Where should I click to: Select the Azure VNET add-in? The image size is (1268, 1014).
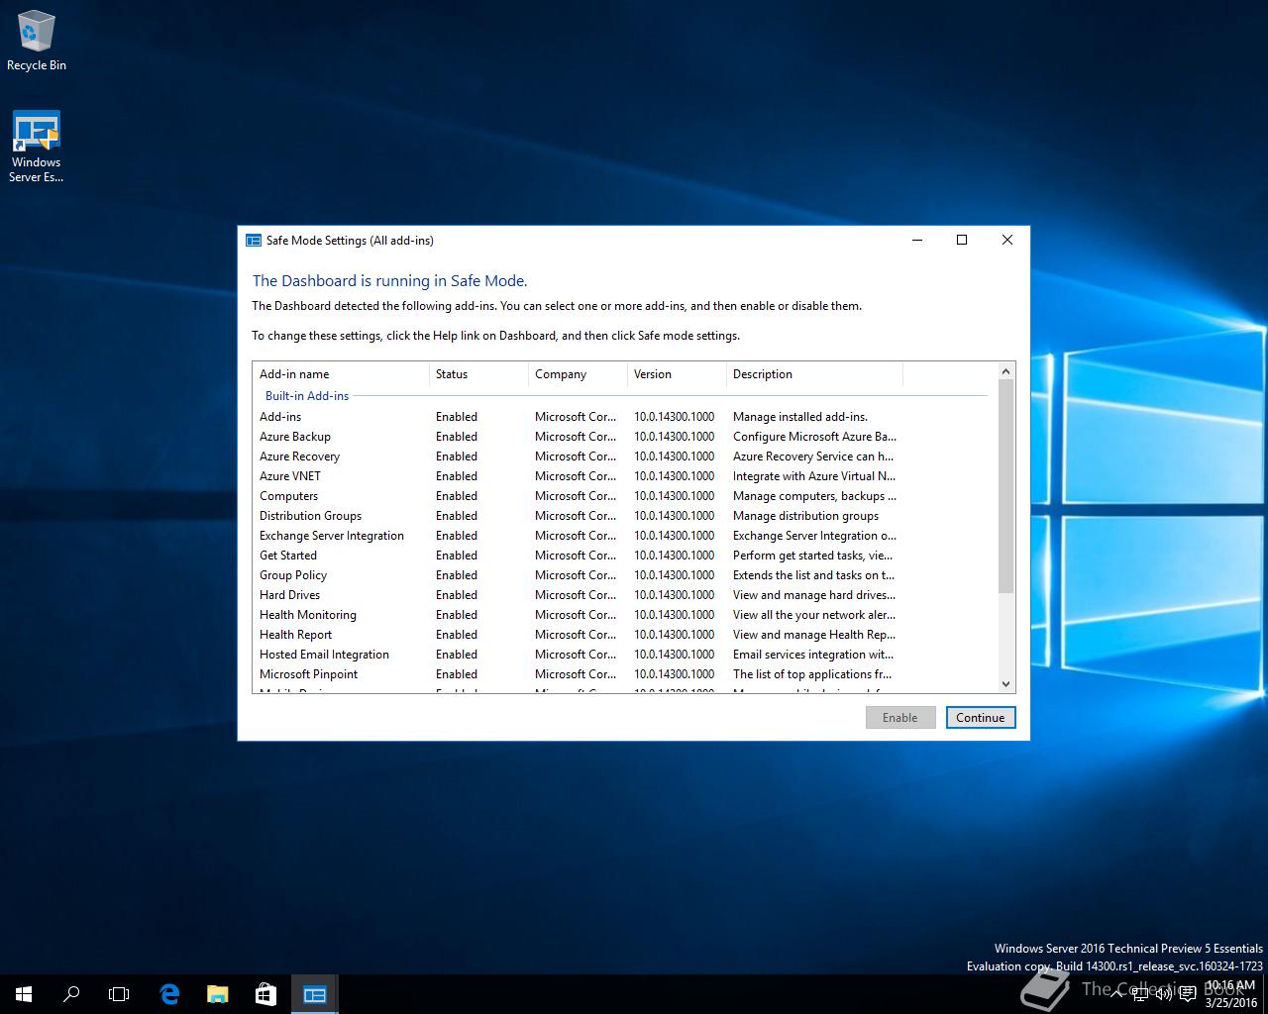click(578, 476)
